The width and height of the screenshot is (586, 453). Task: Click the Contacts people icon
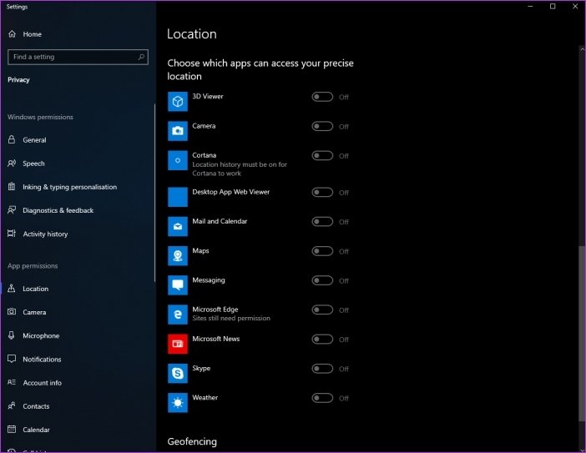(x=12, y=405)
